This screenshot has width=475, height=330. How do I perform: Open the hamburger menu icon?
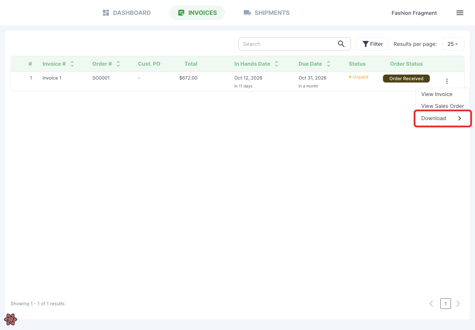[460, 13]
